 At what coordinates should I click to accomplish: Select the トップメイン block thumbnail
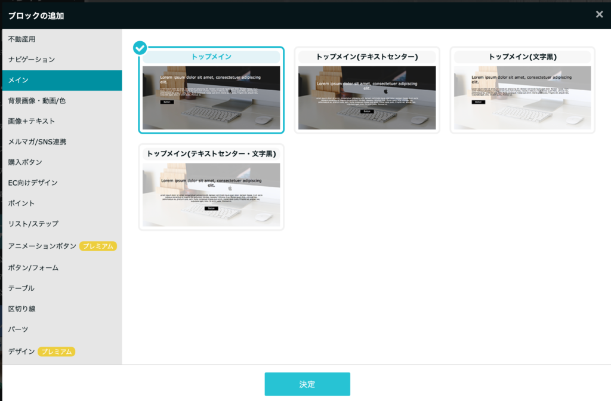(211, 97)
